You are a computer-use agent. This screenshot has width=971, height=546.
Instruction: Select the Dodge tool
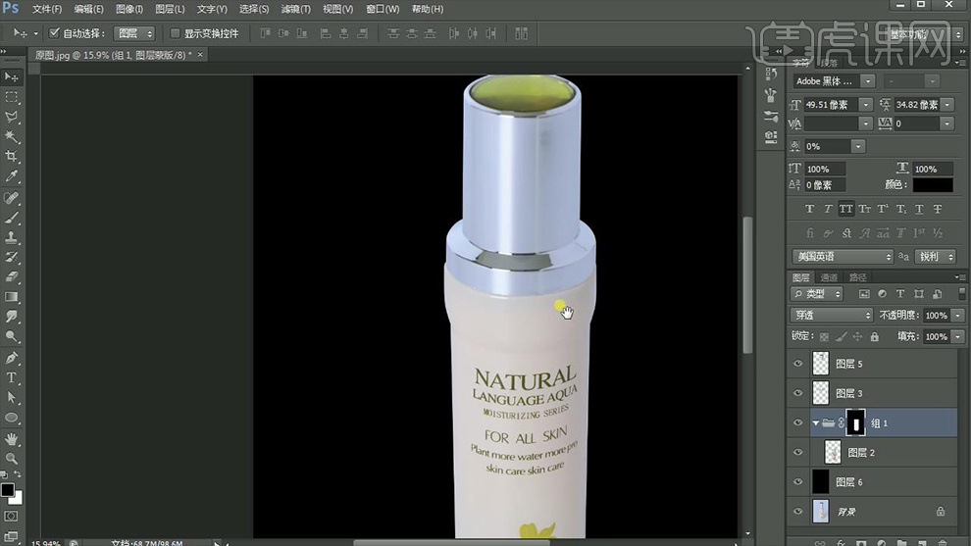coord(11,336)
